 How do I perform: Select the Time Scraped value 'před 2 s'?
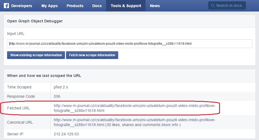(x=61, y=87)
